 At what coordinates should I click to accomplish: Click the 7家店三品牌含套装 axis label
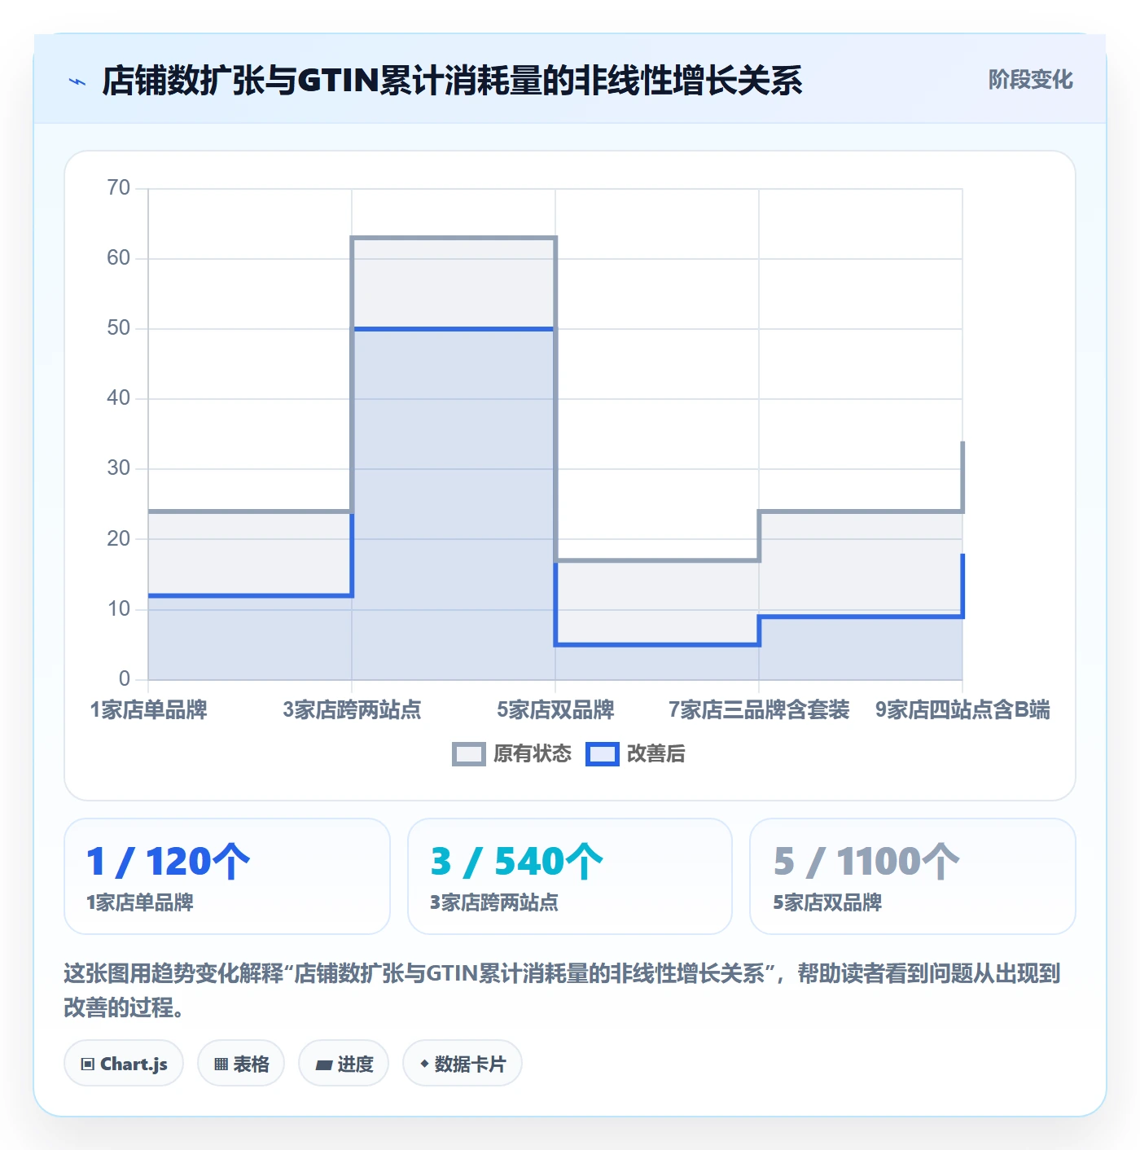[x=759, y=709]
